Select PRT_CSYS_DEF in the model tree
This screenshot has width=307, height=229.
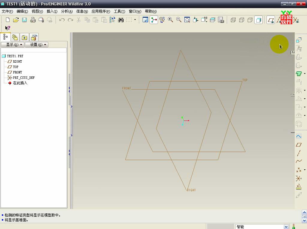[x=21, y=78]
